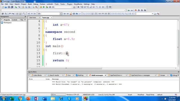
Task: Open the wide function selector dropdown
Action: pyautogui.click(x=125, y=10)
